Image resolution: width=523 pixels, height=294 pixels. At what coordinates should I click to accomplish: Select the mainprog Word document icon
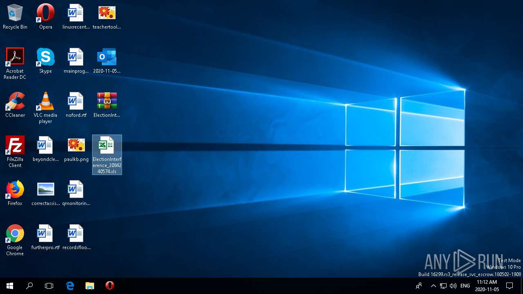(76, 60)
